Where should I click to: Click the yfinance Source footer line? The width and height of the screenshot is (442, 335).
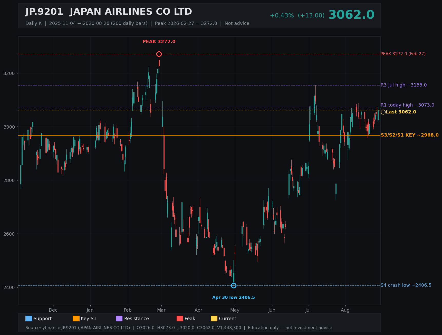(179, 328)
